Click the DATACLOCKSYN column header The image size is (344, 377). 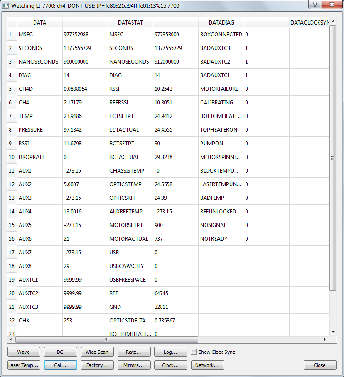tap(310, 23)
